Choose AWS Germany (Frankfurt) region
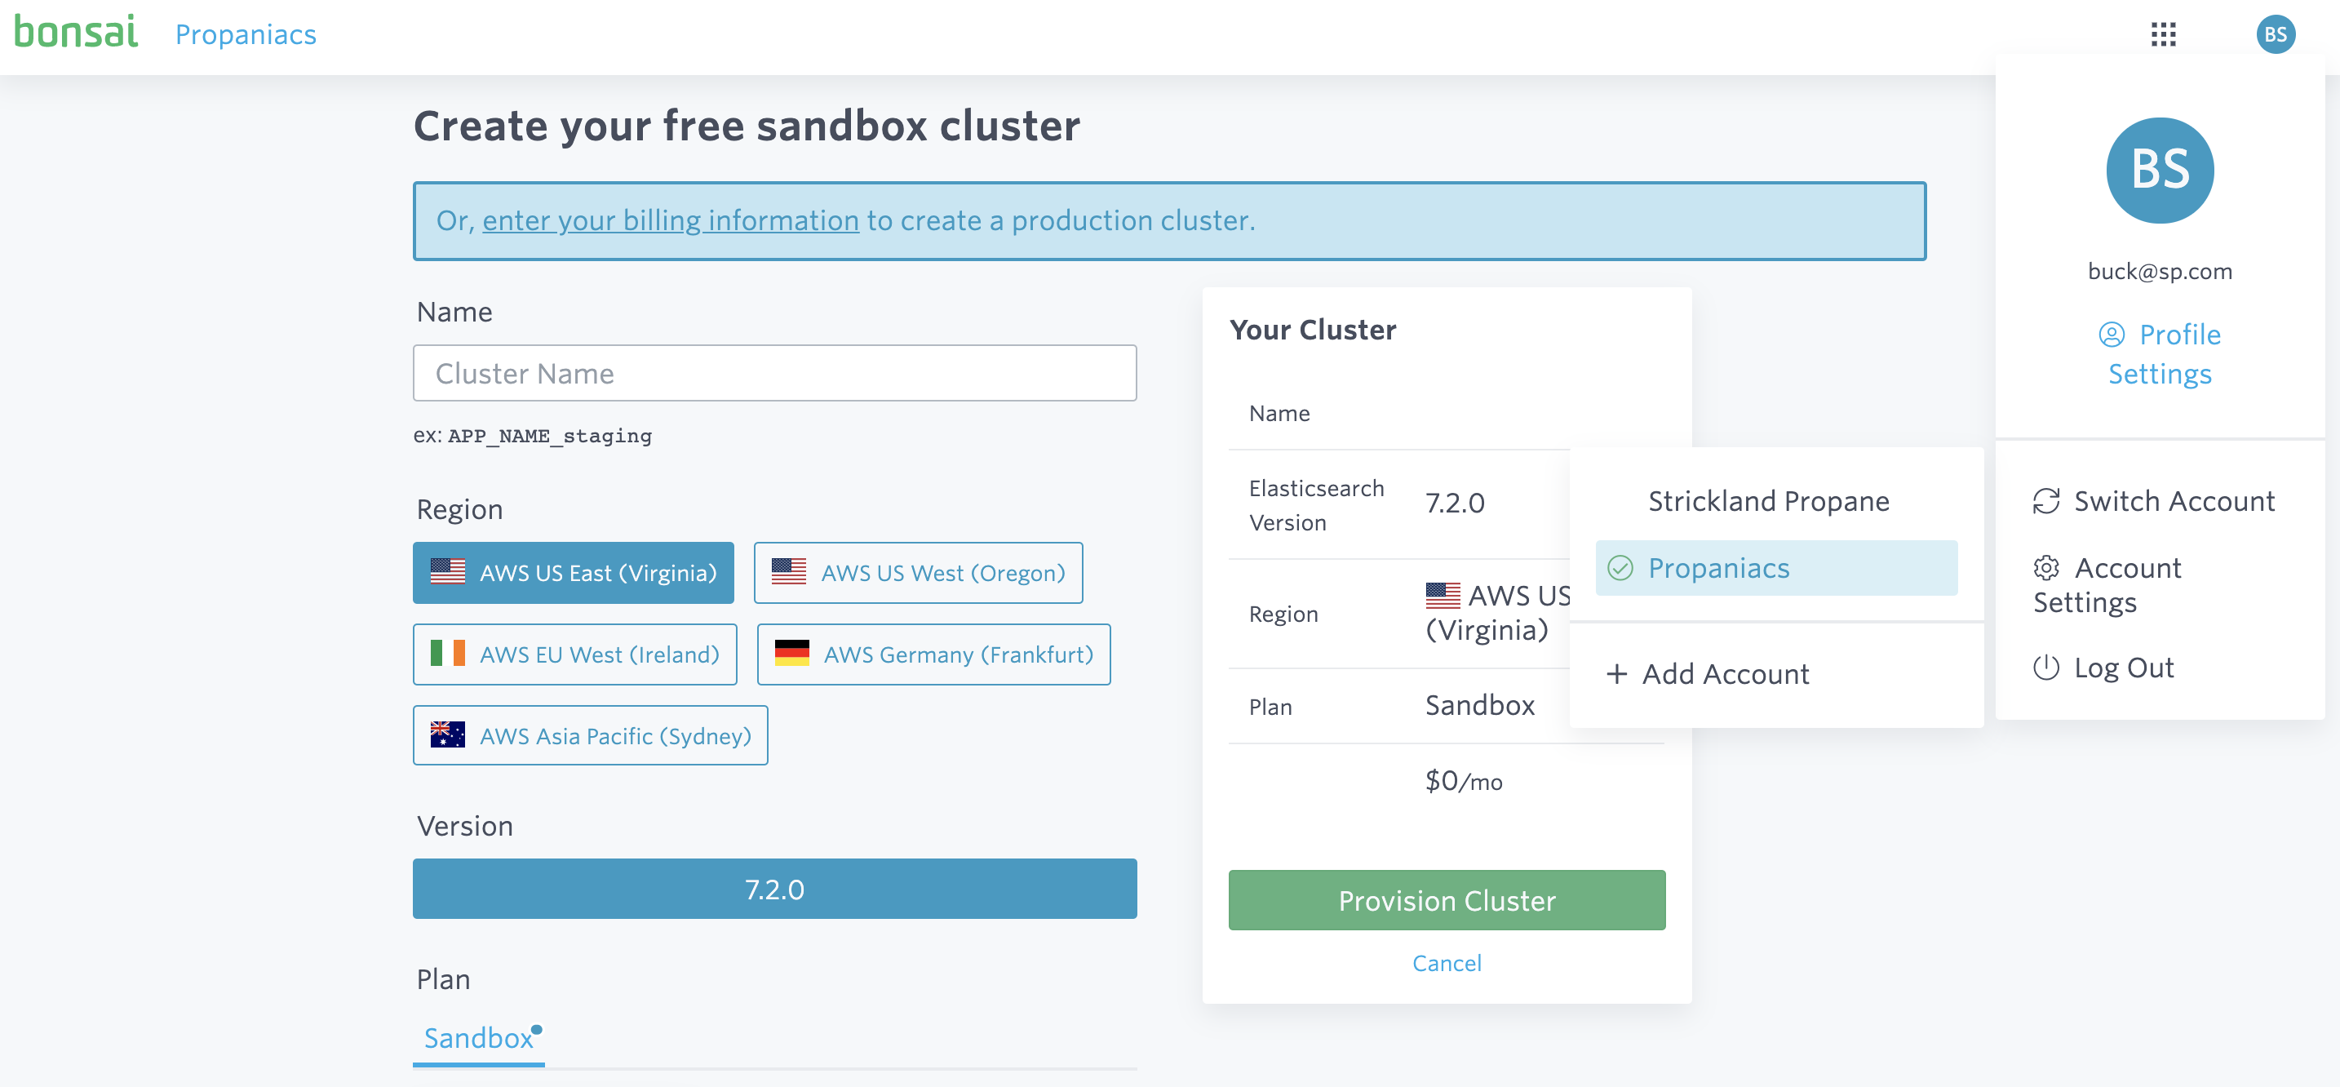2340x1087 pixels. pyautogui.click(x=933, y=654)
